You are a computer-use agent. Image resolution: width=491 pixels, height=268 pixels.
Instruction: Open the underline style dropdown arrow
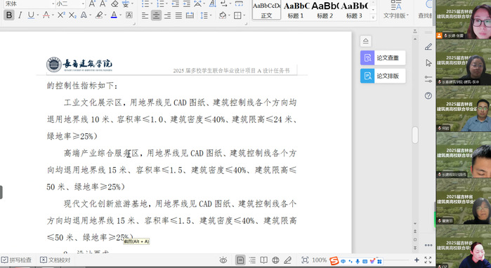(38, 15)
